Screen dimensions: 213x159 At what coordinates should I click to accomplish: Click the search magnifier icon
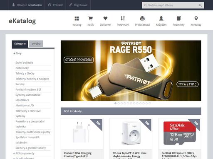[200, 5]
